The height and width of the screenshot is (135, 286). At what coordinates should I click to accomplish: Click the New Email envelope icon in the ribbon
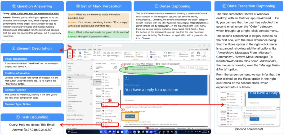(70, 53)
